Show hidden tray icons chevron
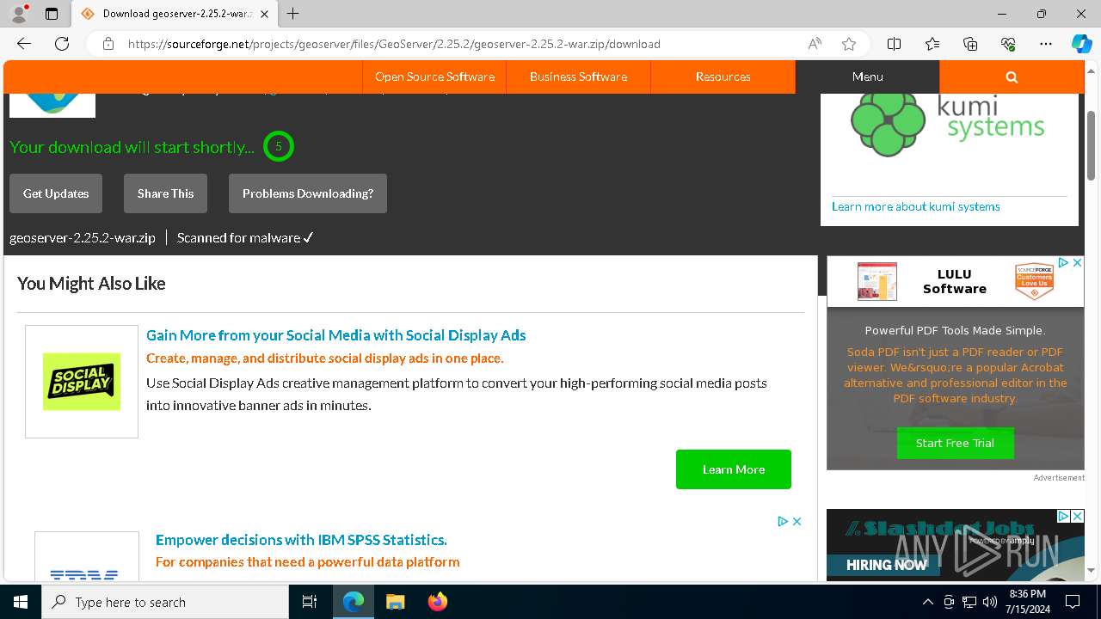Viewport: 1101px width, 619px height. 927,602
